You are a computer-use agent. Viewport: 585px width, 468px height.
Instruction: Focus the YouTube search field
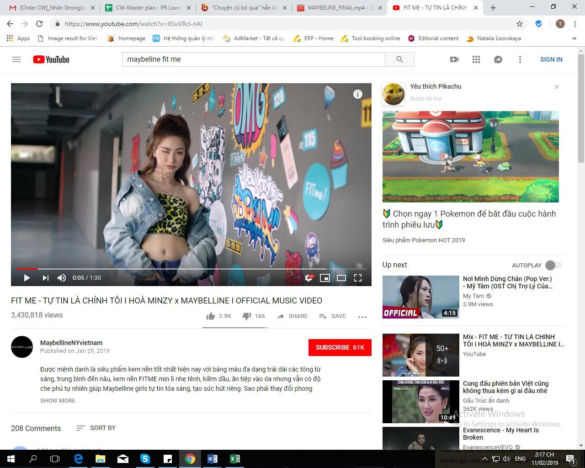[x=254, y=59]
